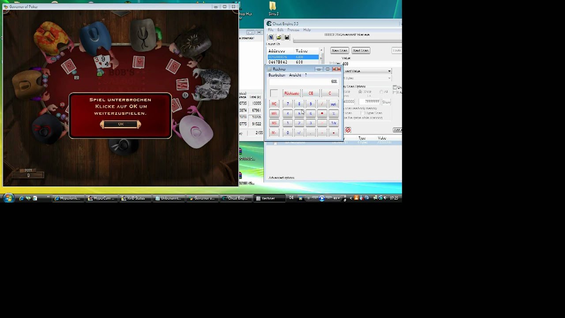Click calculator digit 1 key

point(287,123)
